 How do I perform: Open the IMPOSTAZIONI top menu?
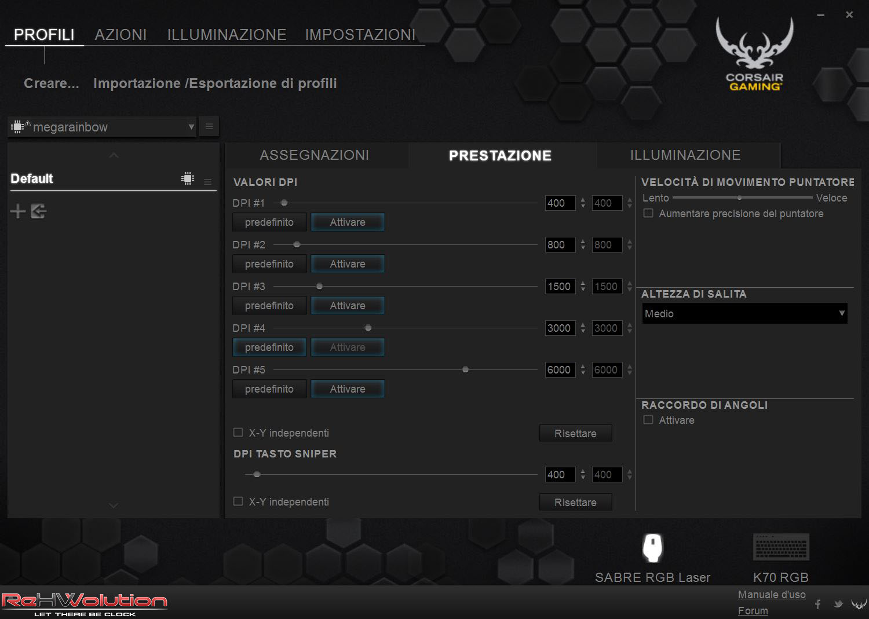[x=360, y=35]
